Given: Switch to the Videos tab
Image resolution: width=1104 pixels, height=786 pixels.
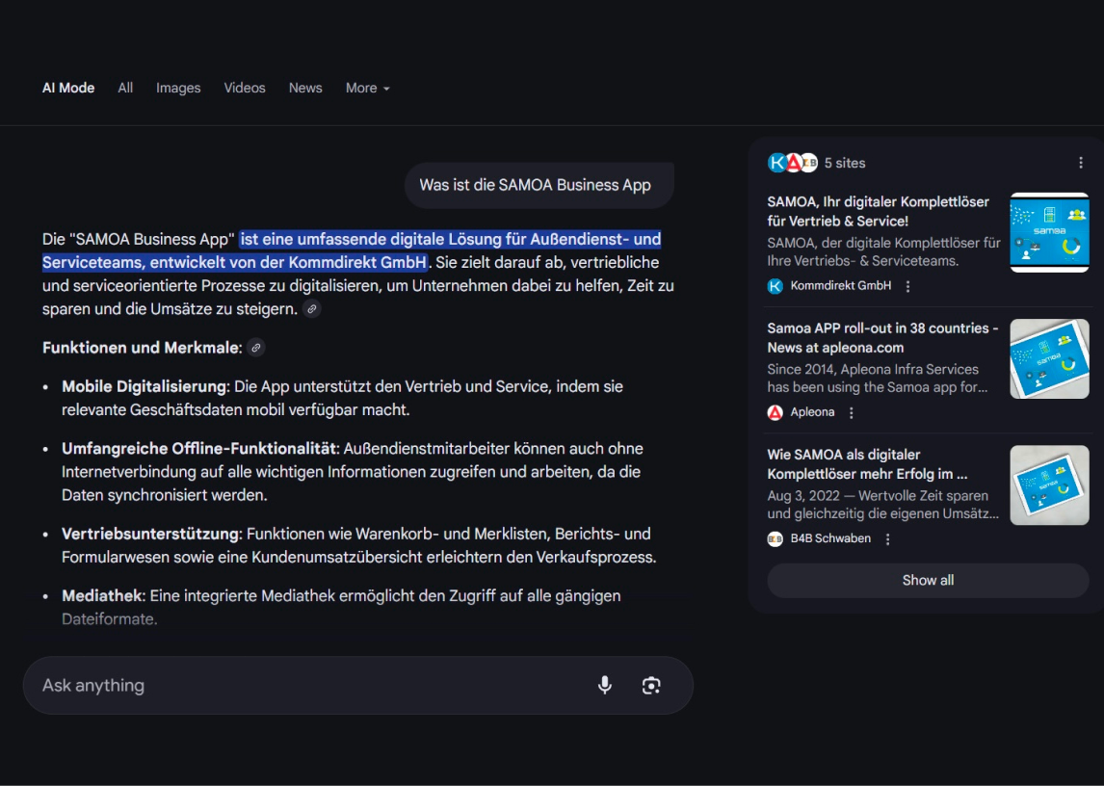Looking at the screenshot, I should [245, 88].
